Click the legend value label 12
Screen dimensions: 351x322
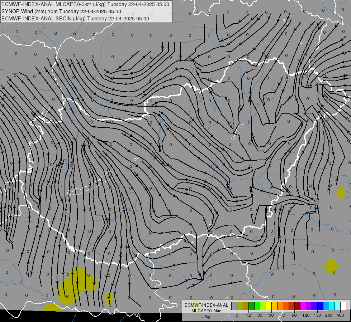coord(248,315)
